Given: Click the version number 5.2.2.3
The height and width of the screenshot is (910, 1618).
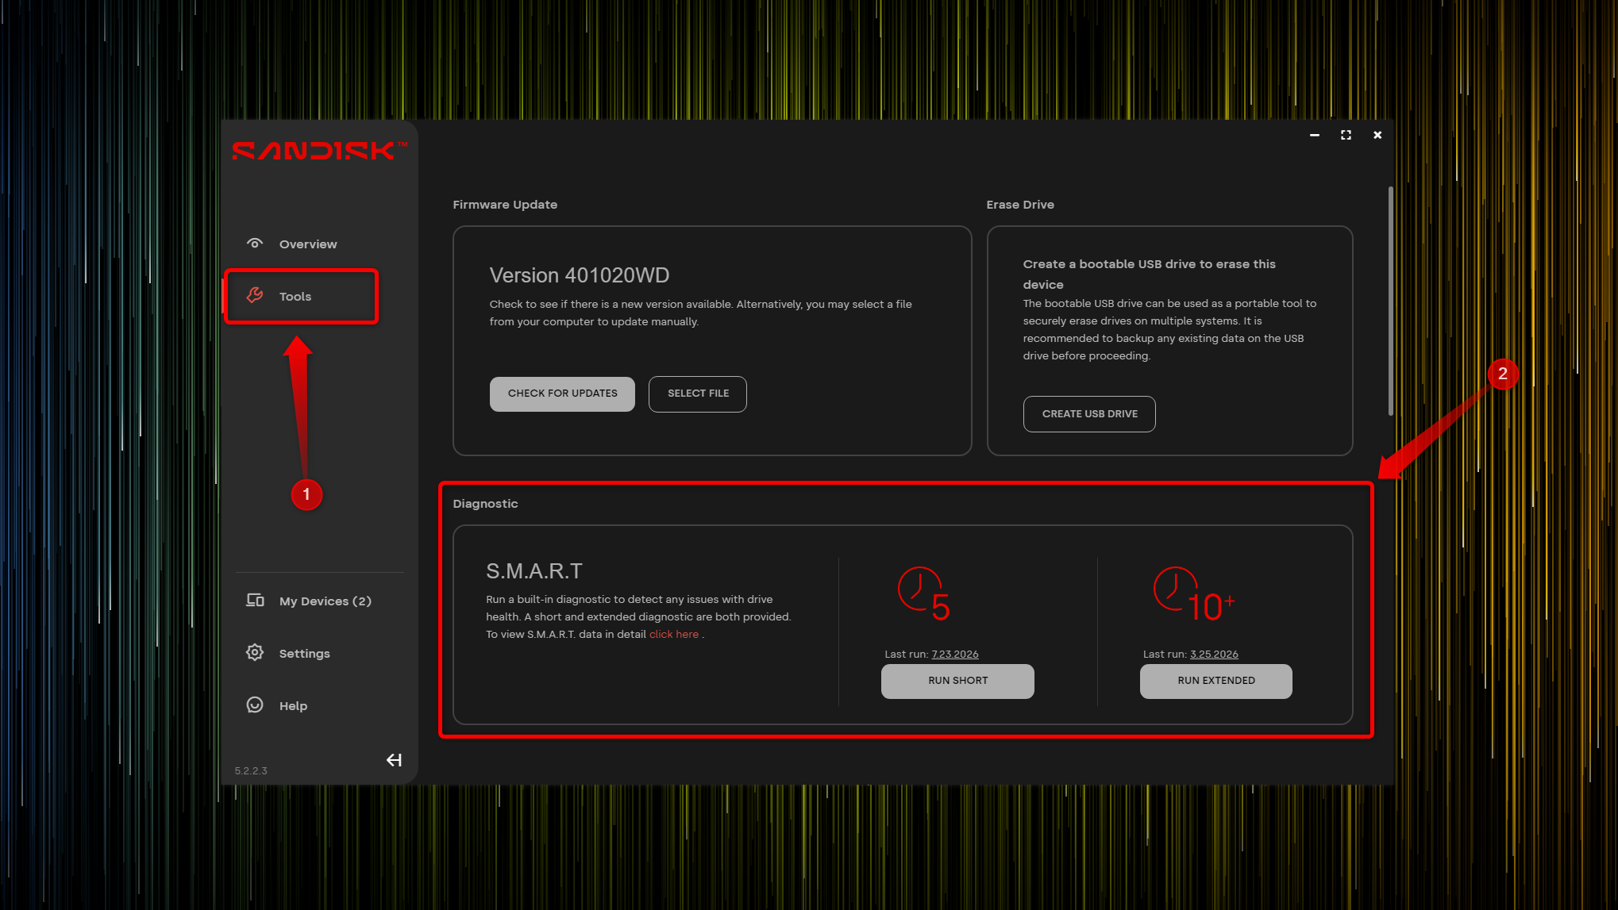Looking at the screenshot, I should click(251, 771).
